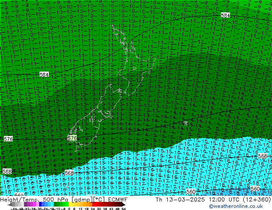The width and height of the screenshot is (272, 210).
Task: Click the "[gdmp]" unit text
Action: 82,200
